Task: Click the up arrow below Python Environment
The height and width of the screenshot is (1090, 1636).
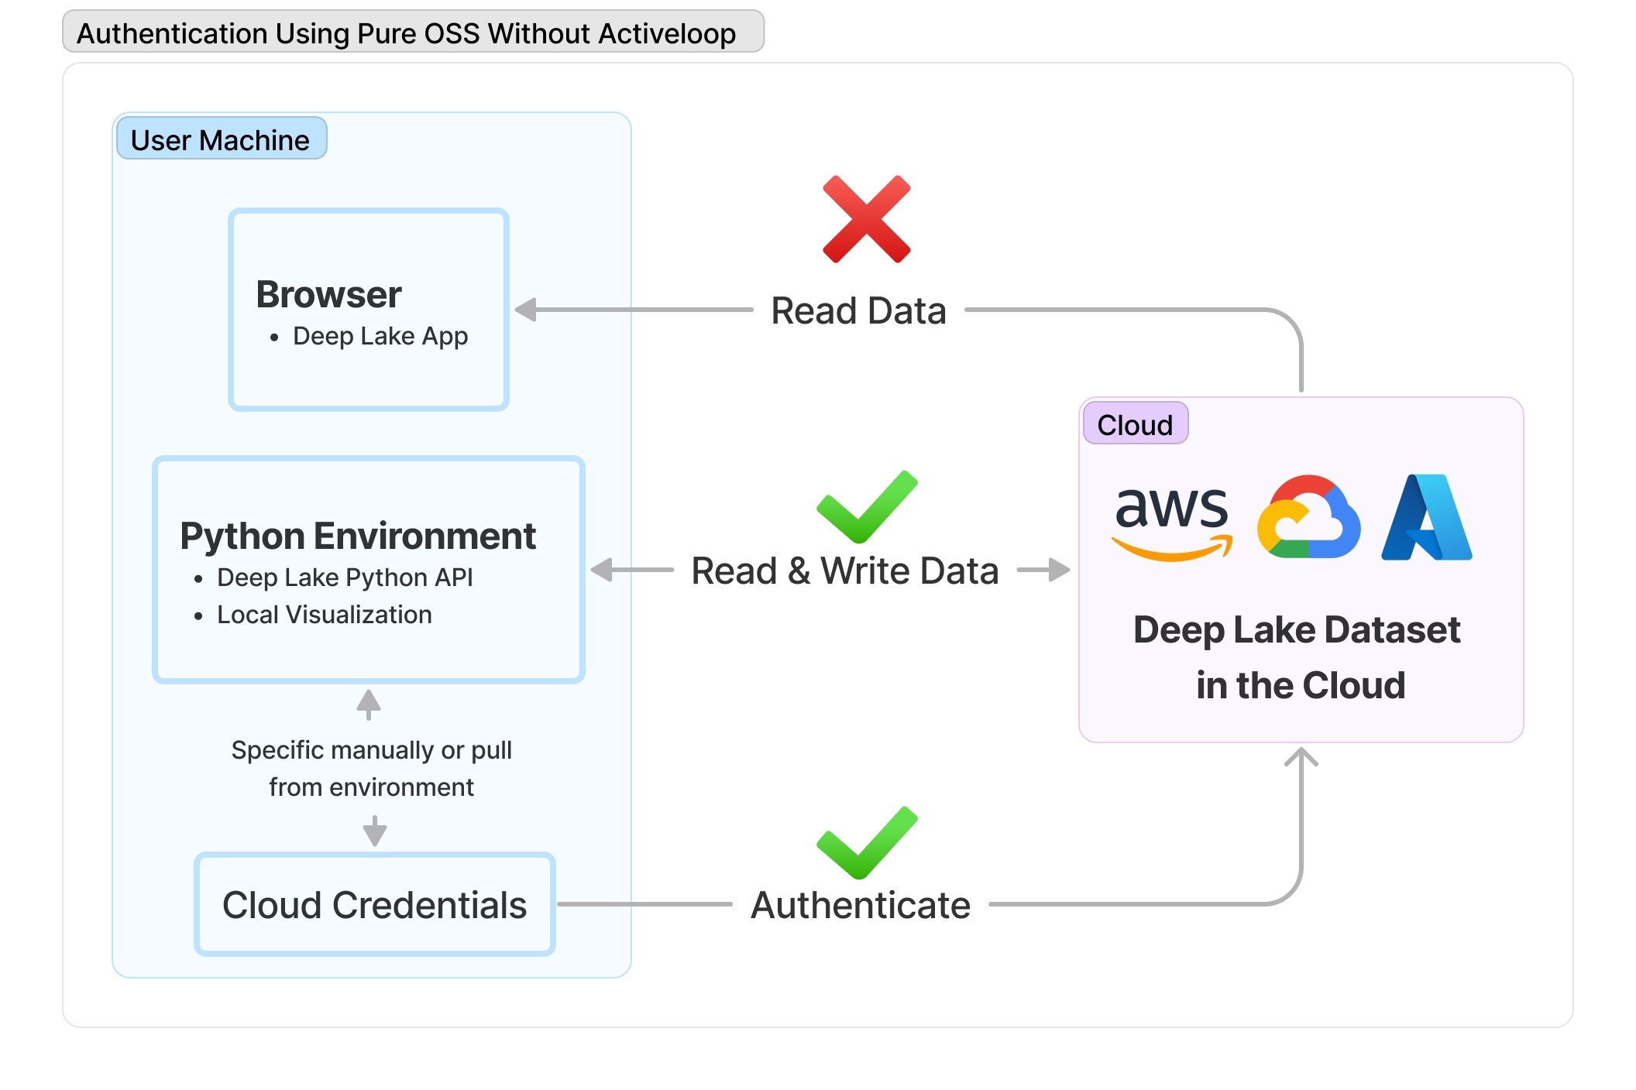Action: (369, 703)
